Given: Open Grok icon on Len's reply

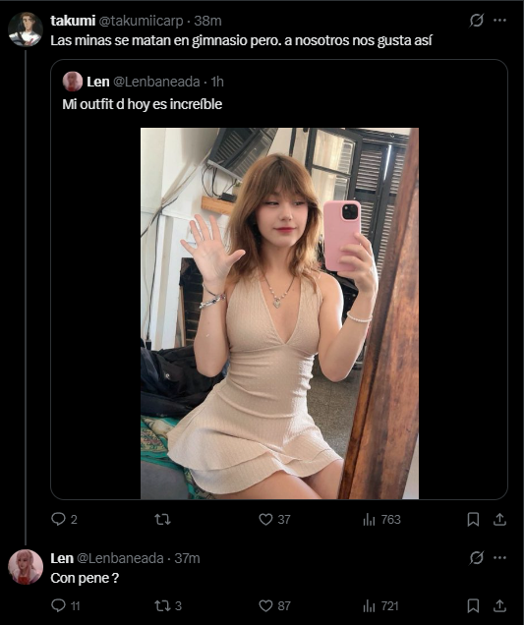Looking at the screenshot, I should pyautogui.click(x=477, y=557).
